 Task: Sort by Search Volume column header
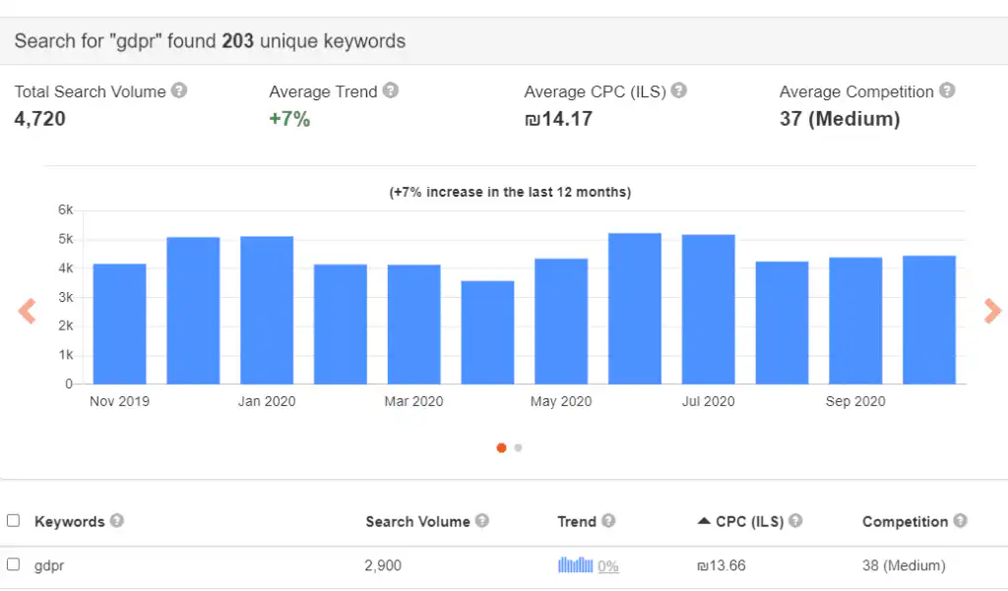tap(417, 521)
